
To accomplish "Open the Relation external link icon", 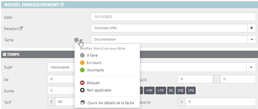I will (x=21, y=28).
